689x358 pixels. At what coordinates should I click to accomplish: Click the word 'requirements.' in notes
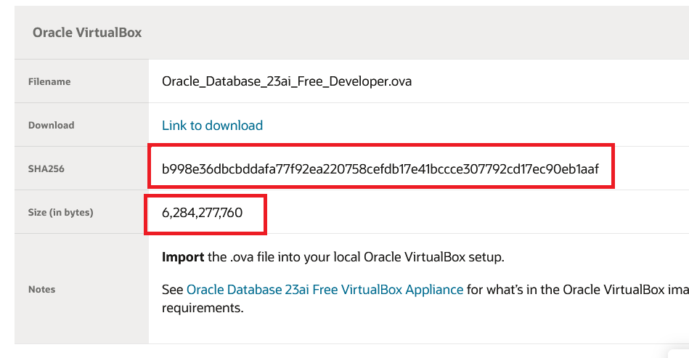pos(203,308)
